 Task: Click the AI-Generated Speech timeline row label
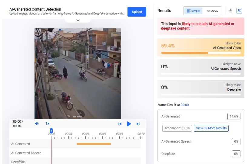[x=26, y=153]
